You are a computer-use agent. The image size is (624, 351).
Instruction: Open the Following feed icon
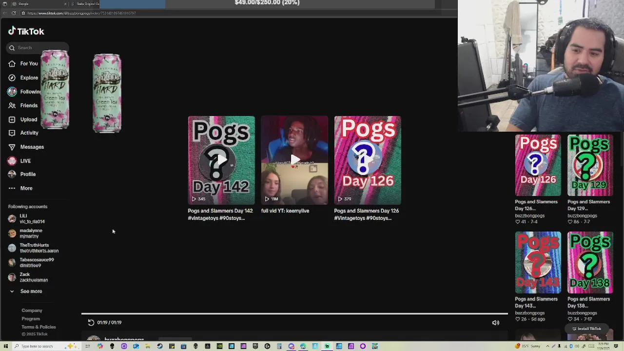pos(12,92)
